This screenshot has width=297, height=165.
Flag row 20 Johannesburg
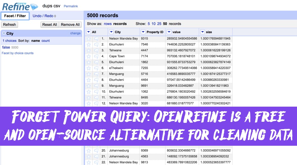(x=96, y=151)
